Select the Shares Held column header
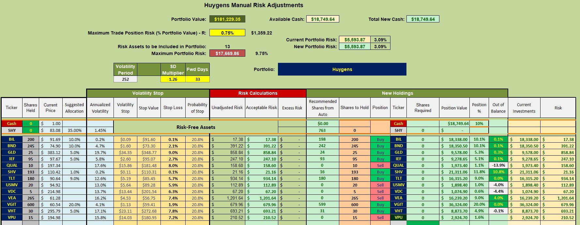This screenshot has width=580, height=225. coord(30,108)
